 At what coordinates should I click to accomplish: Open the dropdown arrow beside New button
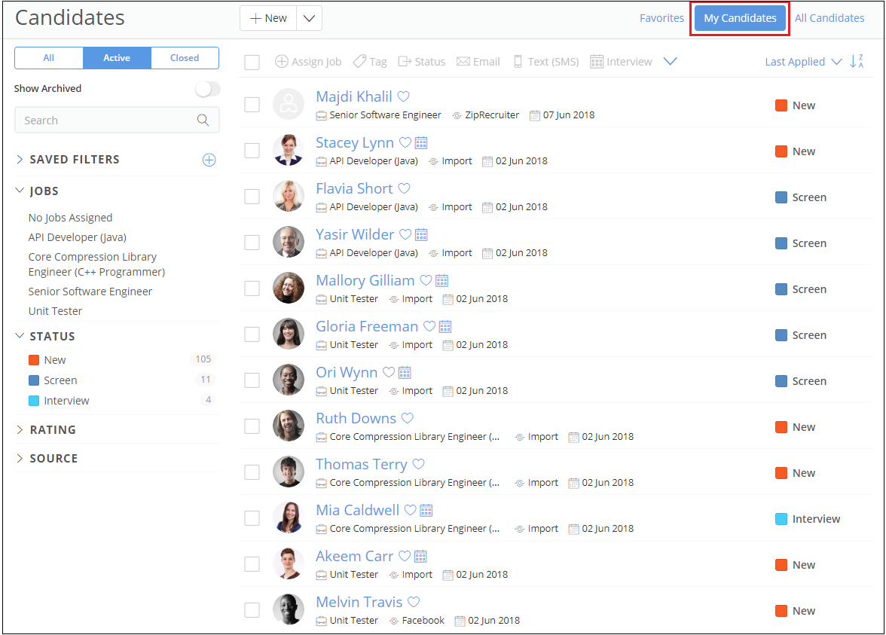tap(310, 19)
